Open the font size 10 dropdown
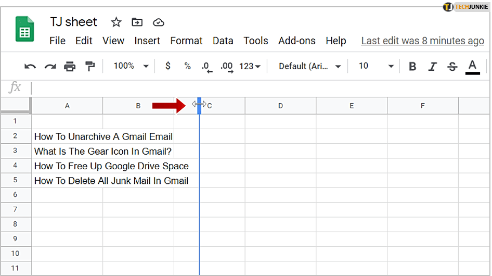 (376, 66)
